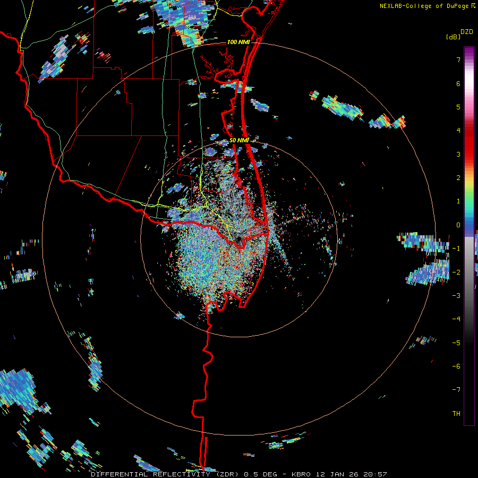The height and width of the screenshot is (478, 478).
Task: Click the 50 NMI range ring label
Action: coord(239,140)
